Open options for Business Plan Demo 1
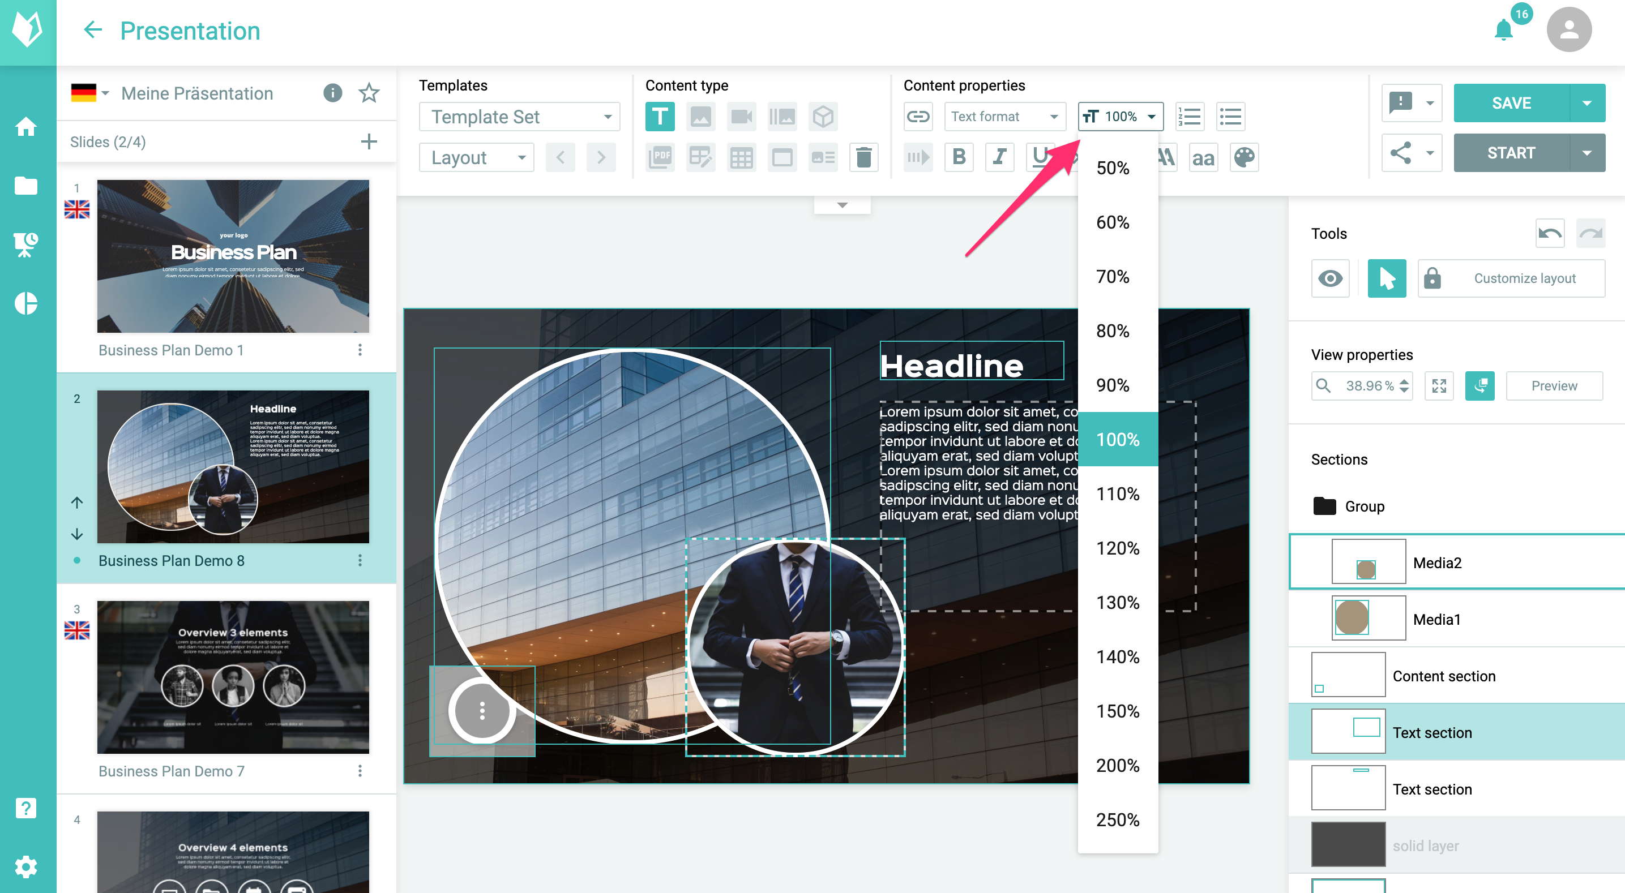This screenshot has height=893, width=1625. point(360,349)
